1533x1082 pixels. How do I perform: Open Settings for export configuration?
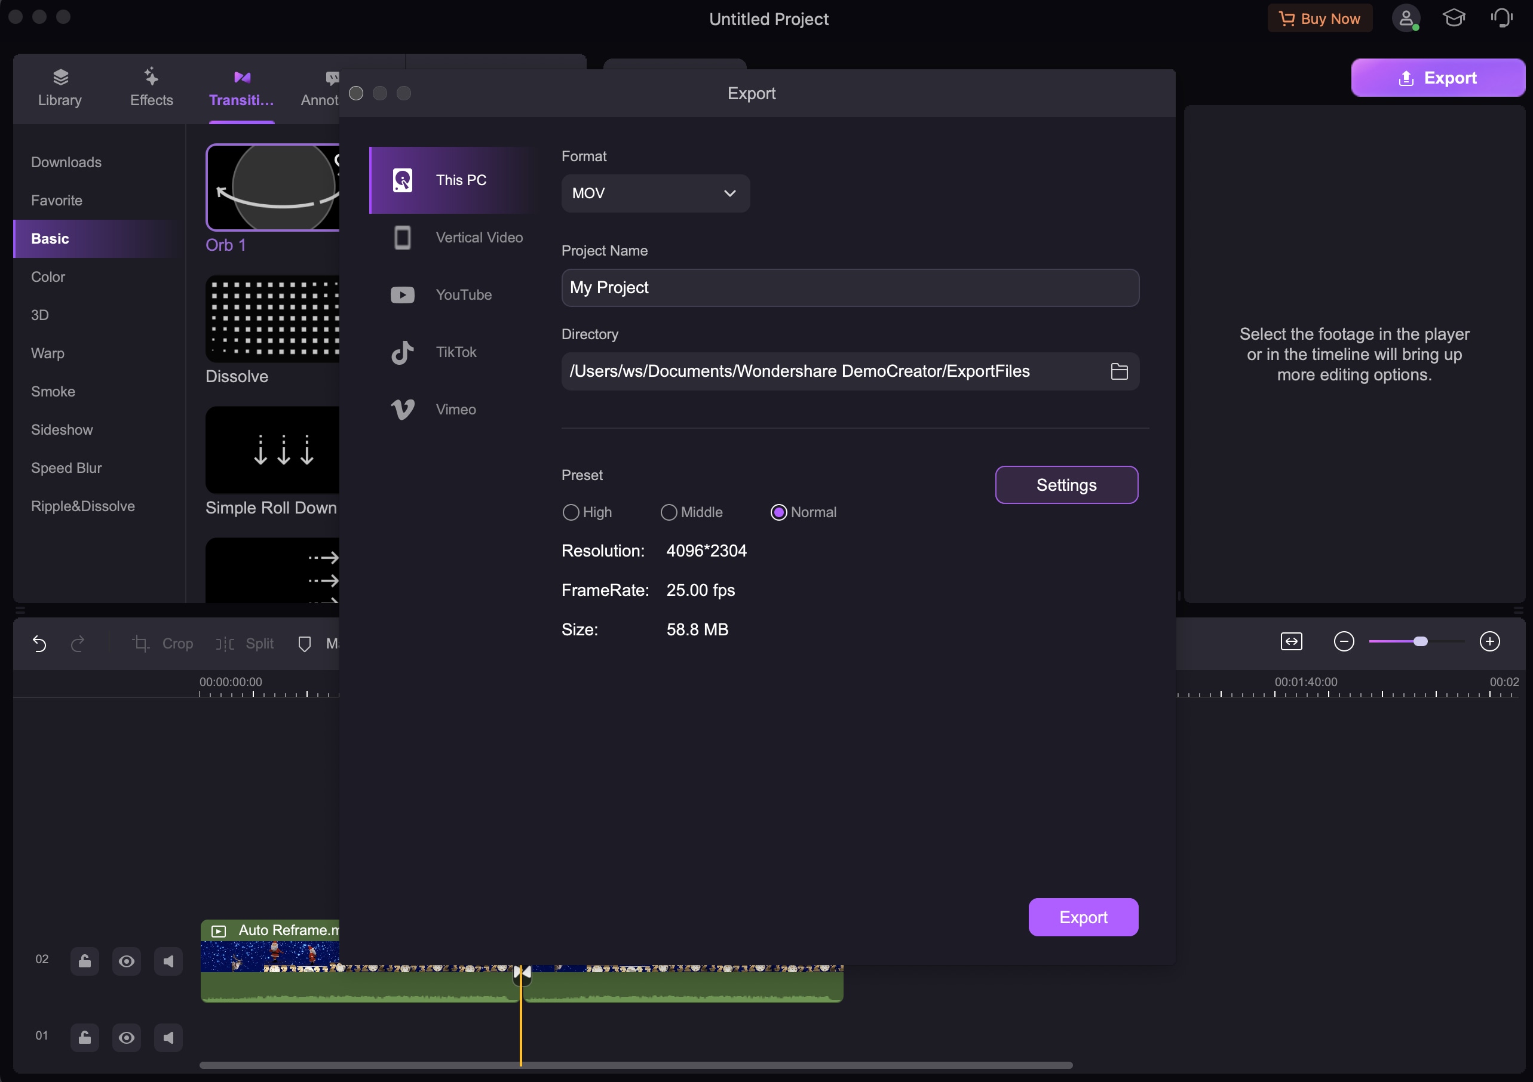click(1066, 485)
